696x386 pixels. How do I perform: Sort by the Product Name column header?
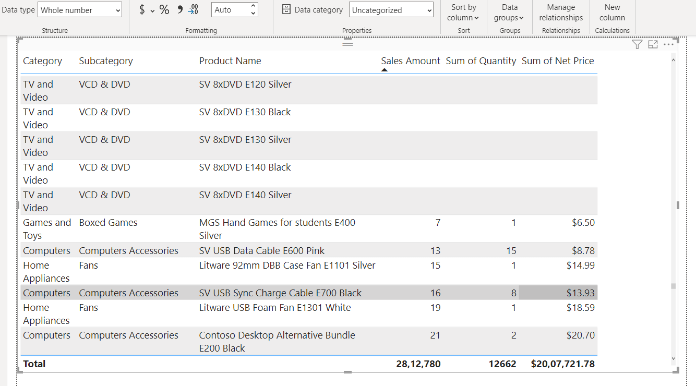coord(230,61)
